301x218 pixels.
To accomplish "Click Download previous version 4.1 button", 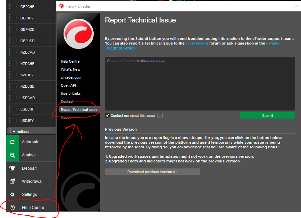I will point(153,172).
